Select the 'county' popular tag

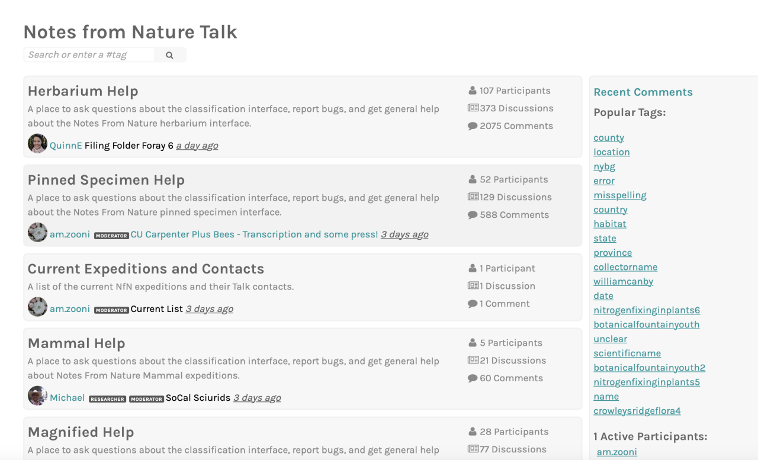[609, 138]
